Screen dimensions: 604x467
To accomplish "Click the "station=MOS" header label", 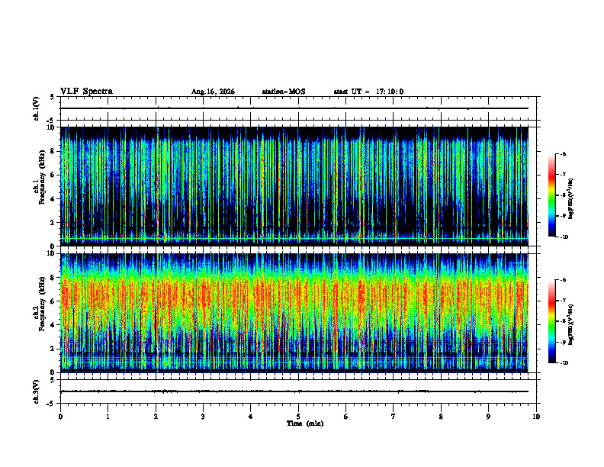I will coord(284,92).
